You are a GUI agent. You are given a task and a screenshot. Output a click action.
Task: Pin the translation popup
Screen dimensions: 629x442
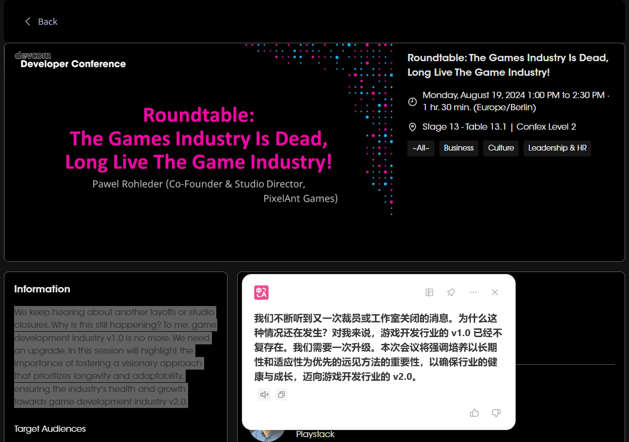[x=451, y=292]
